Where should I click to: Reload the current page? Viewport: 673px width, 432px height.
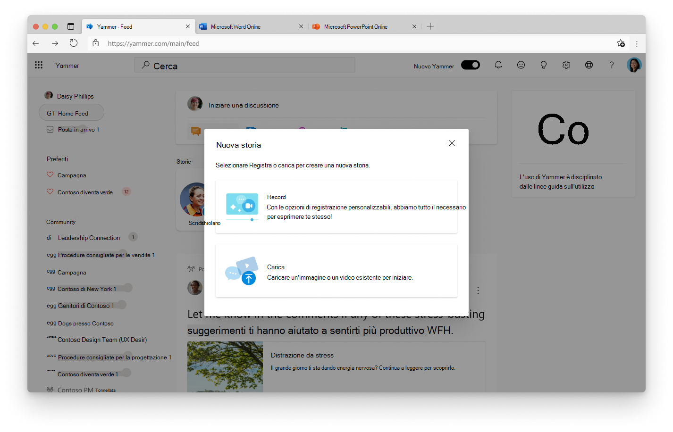[x=74, y=43]
